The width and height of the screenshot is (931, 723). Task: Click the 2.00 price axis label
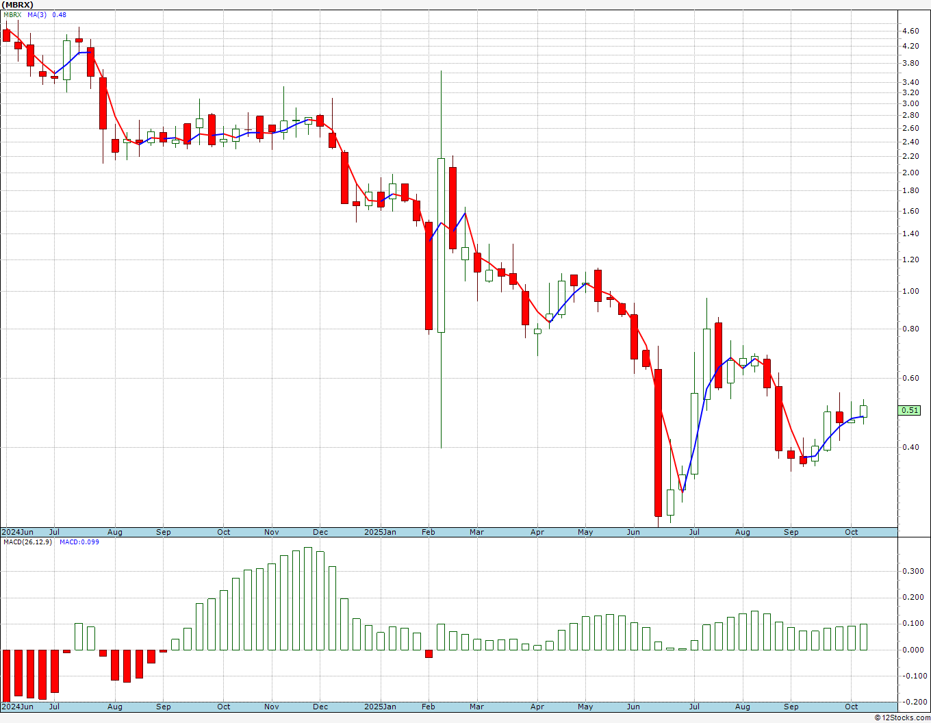tap(910, 173)
